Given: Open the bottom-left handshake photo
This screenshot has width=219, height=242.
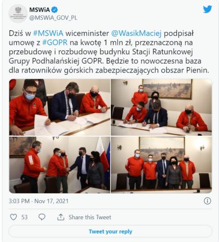Looking at the screenshot, I should 59,165.
